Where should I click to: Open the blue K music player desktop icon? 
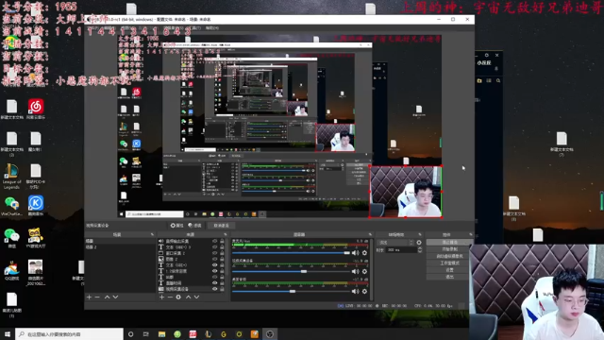click(x=36, y=206)
